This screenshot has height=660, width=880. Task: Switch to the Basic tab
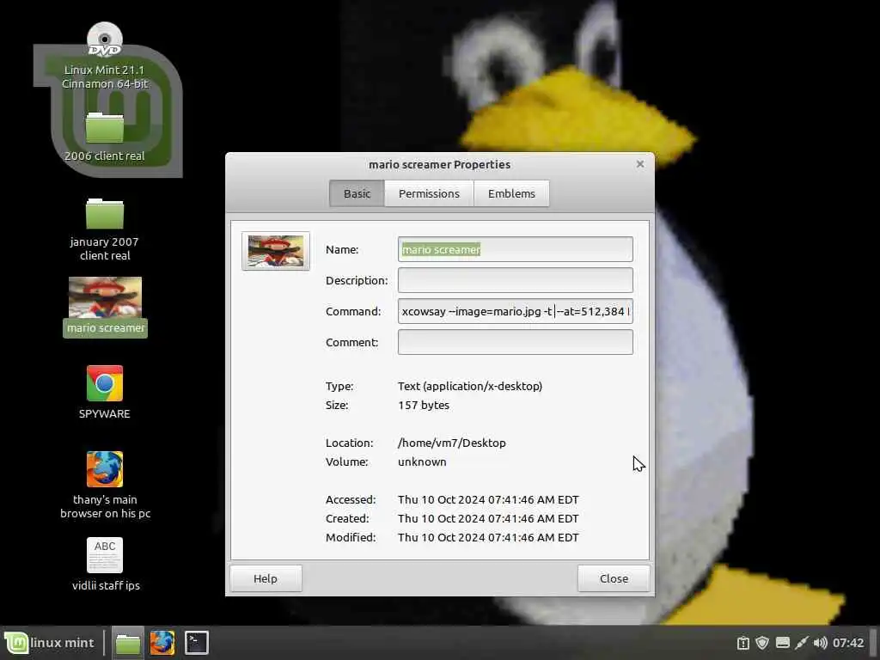pos(357,193)
